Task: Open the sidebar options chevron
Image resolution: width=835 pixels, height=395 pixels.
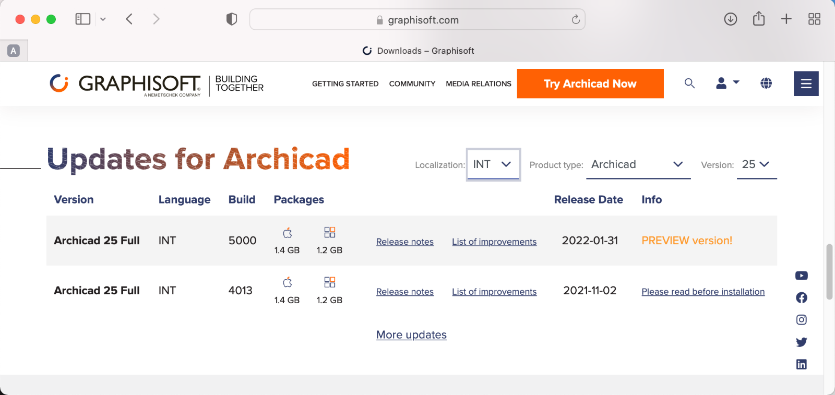Action: click(x=103, y=19)
